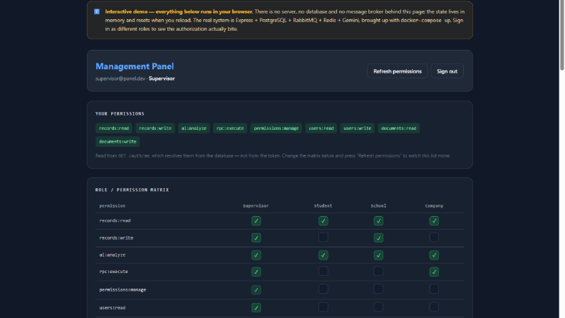Uncheck records:write for Supervisor
The image size is (565, 318).
tap(256, 237)
